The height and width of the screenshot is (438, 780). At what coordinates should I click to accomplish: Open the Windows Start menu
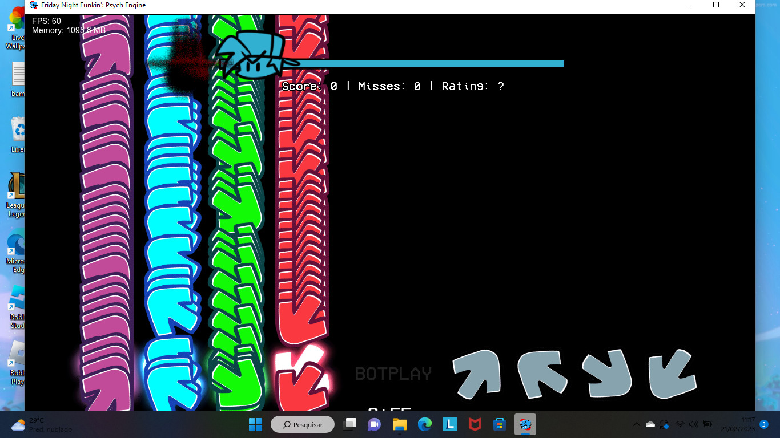point(255,424)
